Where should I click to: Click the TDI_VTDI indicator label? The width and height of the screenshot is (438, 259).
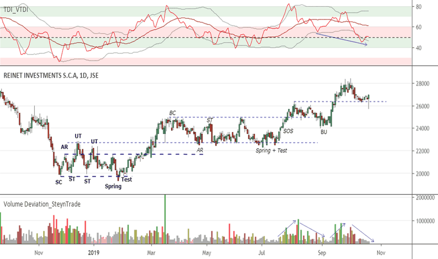[x=16, y=10]
